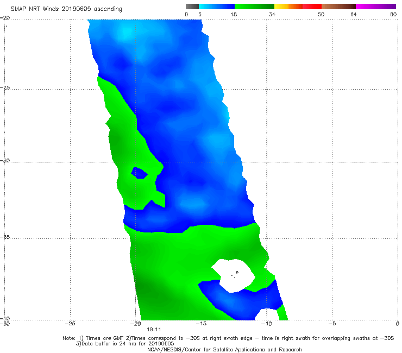Click the color bar label '80'
Viewport: 402px width, 353px height.
point(393,14)
